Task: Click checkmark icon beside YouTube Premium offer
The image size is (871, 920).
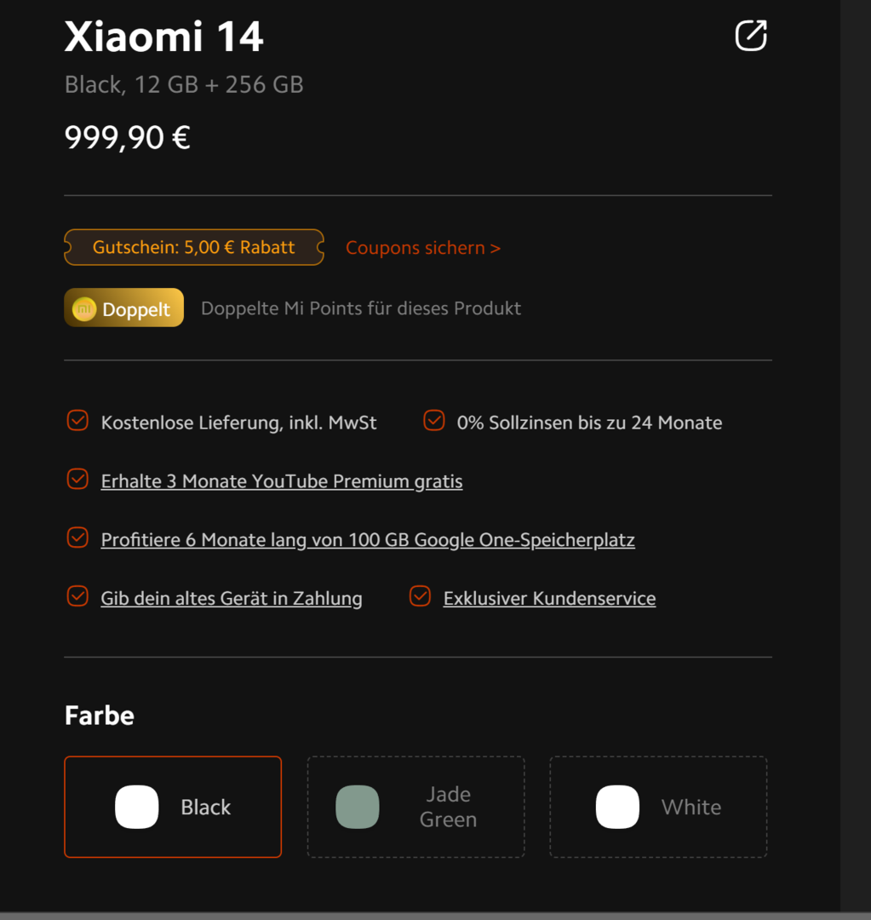Action: tap(77, 480)
